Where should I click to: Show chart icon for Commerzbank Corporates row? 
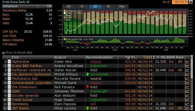187,83
